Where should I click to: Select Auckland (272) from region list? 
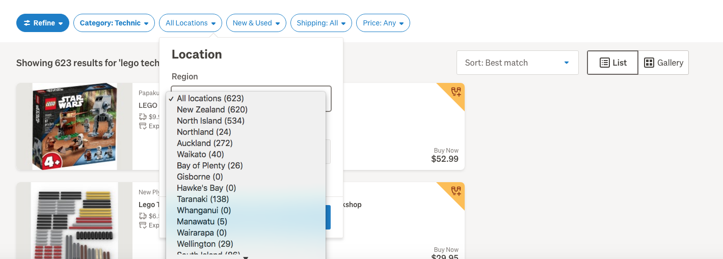tap(205, 143)
